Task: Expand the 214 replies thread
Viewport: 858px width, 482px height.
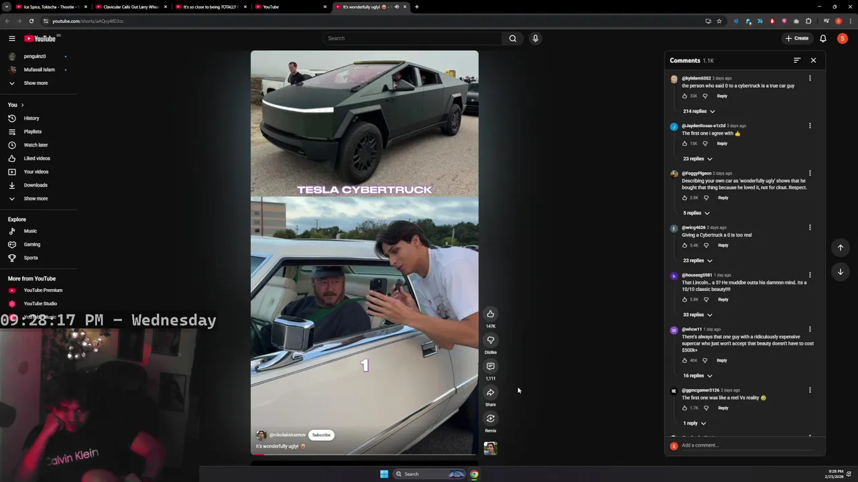Action: pos(698,111)
